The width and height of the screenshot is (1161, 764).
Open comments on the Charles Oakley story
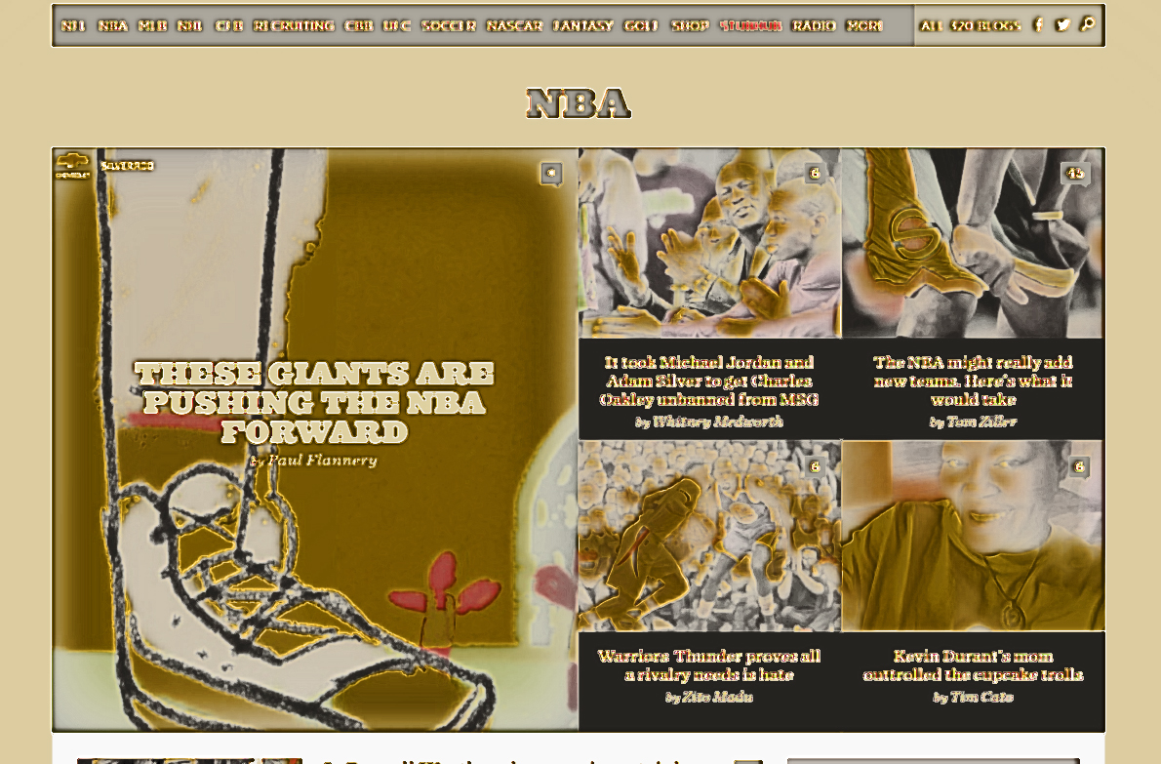point(815,174)
